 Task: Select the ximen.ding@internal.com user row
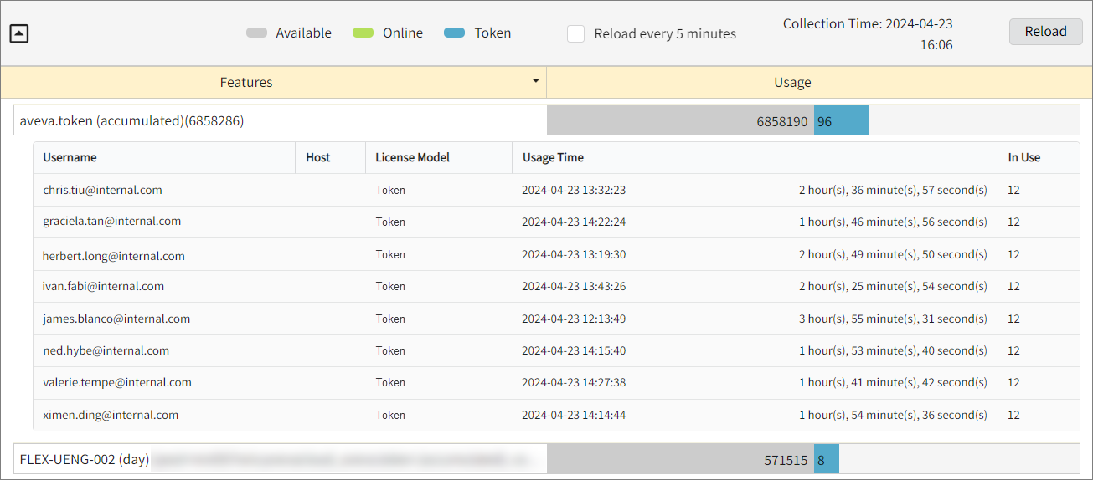[111, 415]
